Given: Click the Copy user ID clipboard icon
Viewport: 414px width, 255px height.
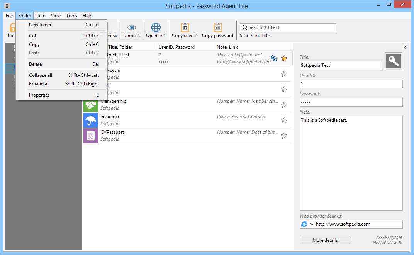Looking at the screenshot, I should (185, 27).
